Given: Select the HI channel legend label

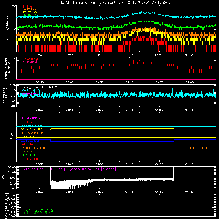Looking at the screenshot, I should coord(30,62).
